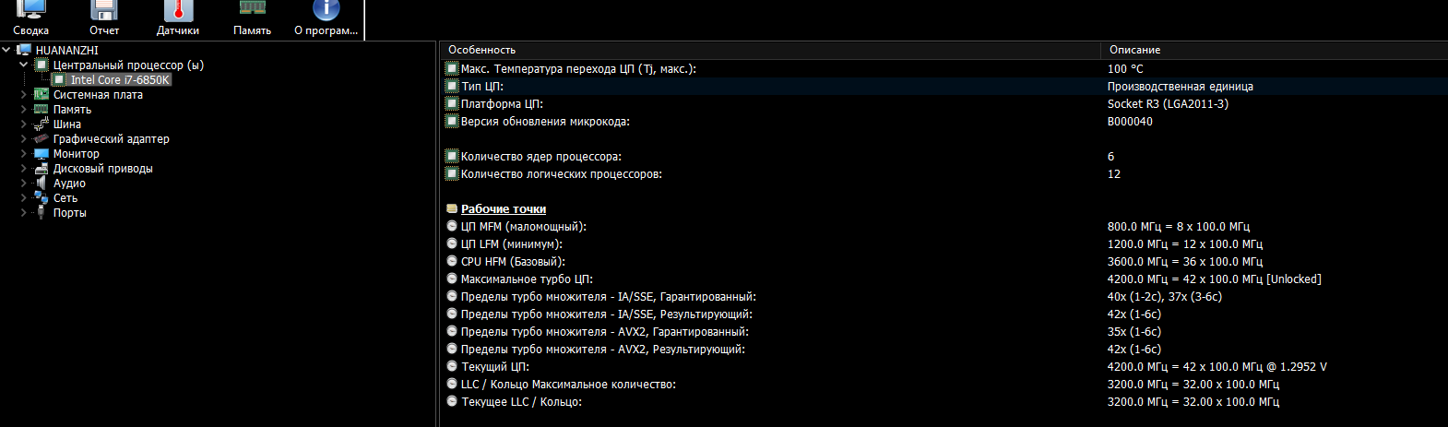The width and height of the screenshot is (1448, 427).
Task: Open the Сводка summary toolbar icon
Action: tap(30, 11)
